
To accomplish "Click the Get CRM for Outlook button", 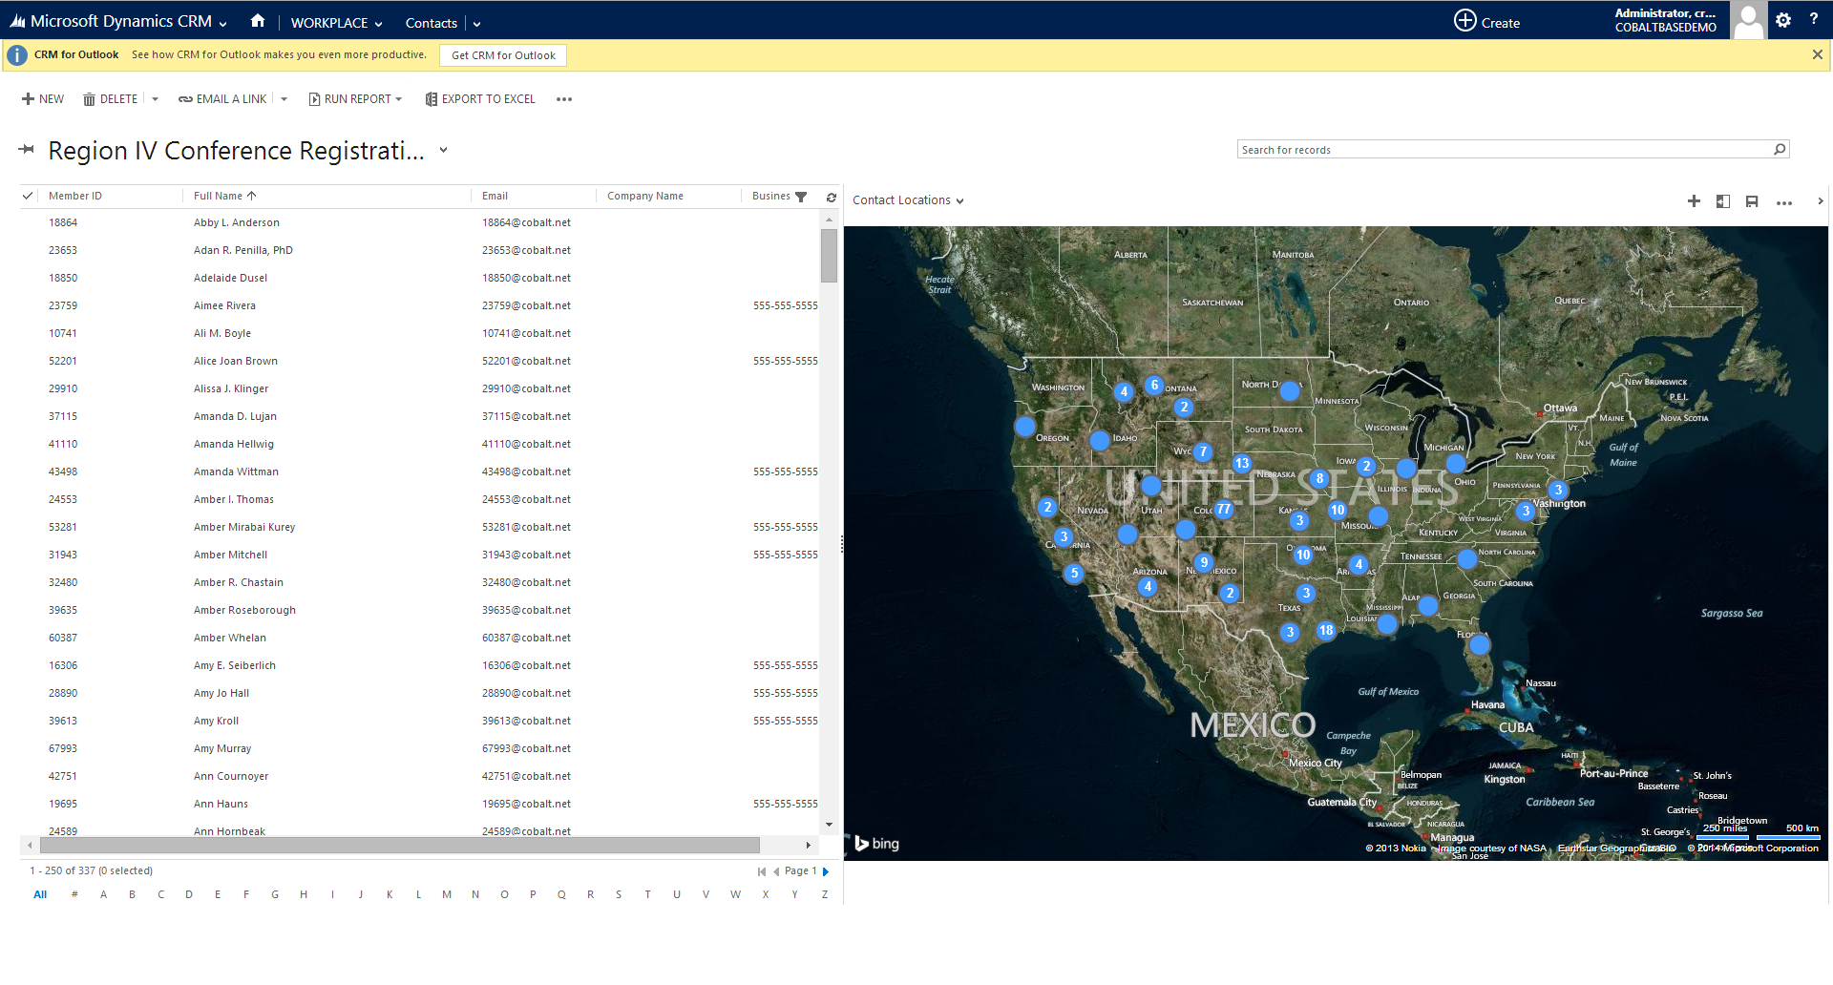I will coord(502,55).
